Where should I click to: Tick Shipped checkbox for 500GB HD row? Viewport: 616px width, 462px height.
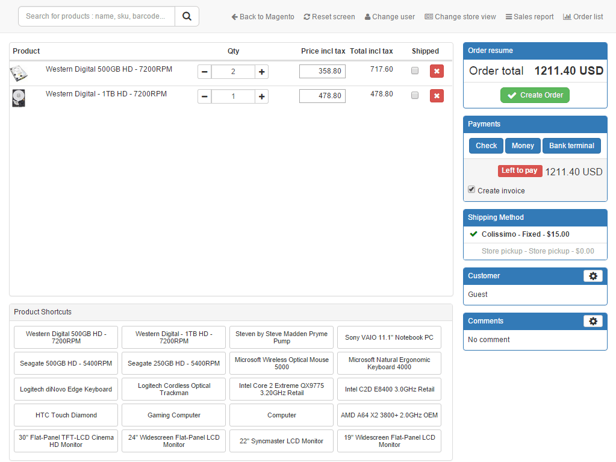pos(415,70)
